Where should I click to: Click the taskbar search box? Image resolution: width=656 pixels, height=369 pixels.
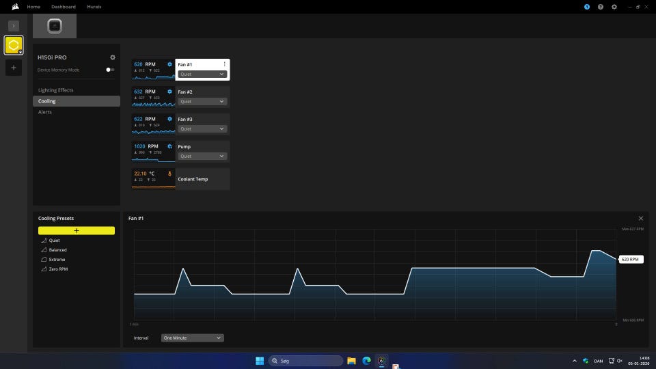(x=305, y=361)
